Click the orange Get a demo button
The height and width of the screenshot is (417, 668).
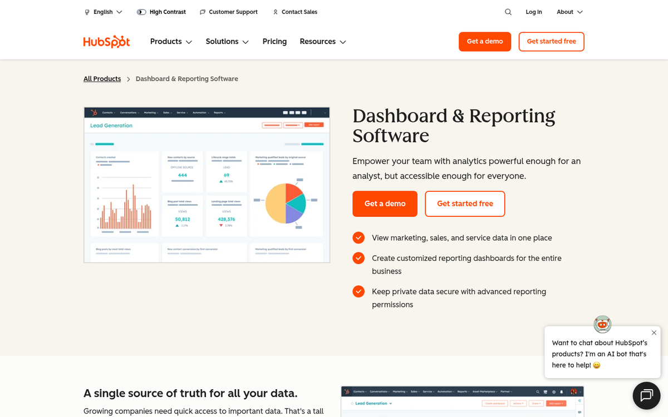click(x=484, y=41)
